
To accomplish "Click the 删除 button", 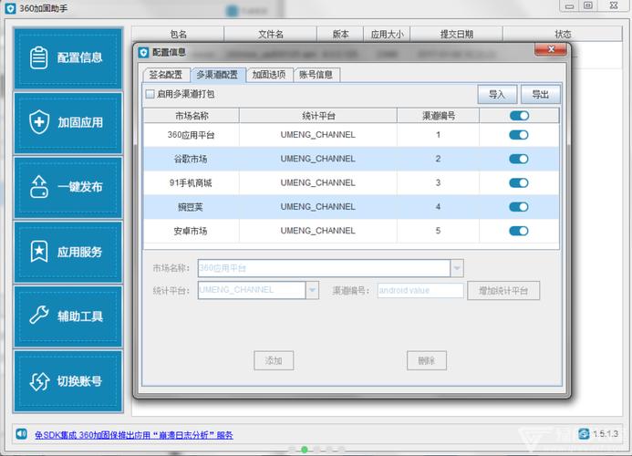I will pos(427,360).
